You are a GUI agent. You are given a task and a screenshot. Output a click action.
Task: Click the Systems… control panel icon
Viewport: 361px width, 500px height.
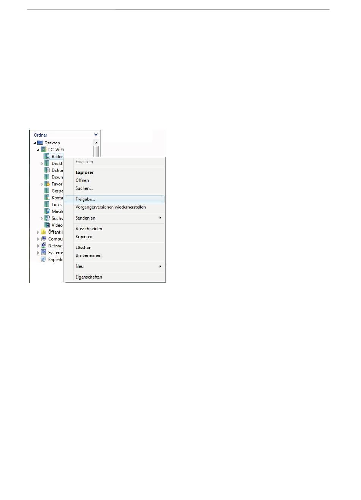44,252
